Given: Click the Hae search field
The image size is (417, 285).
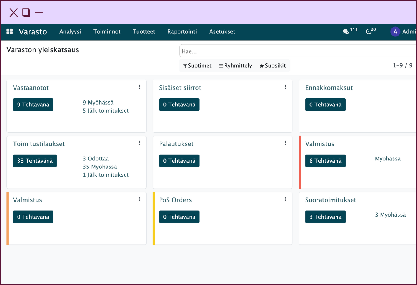Looking at the screenshot, I should point(297,51).
